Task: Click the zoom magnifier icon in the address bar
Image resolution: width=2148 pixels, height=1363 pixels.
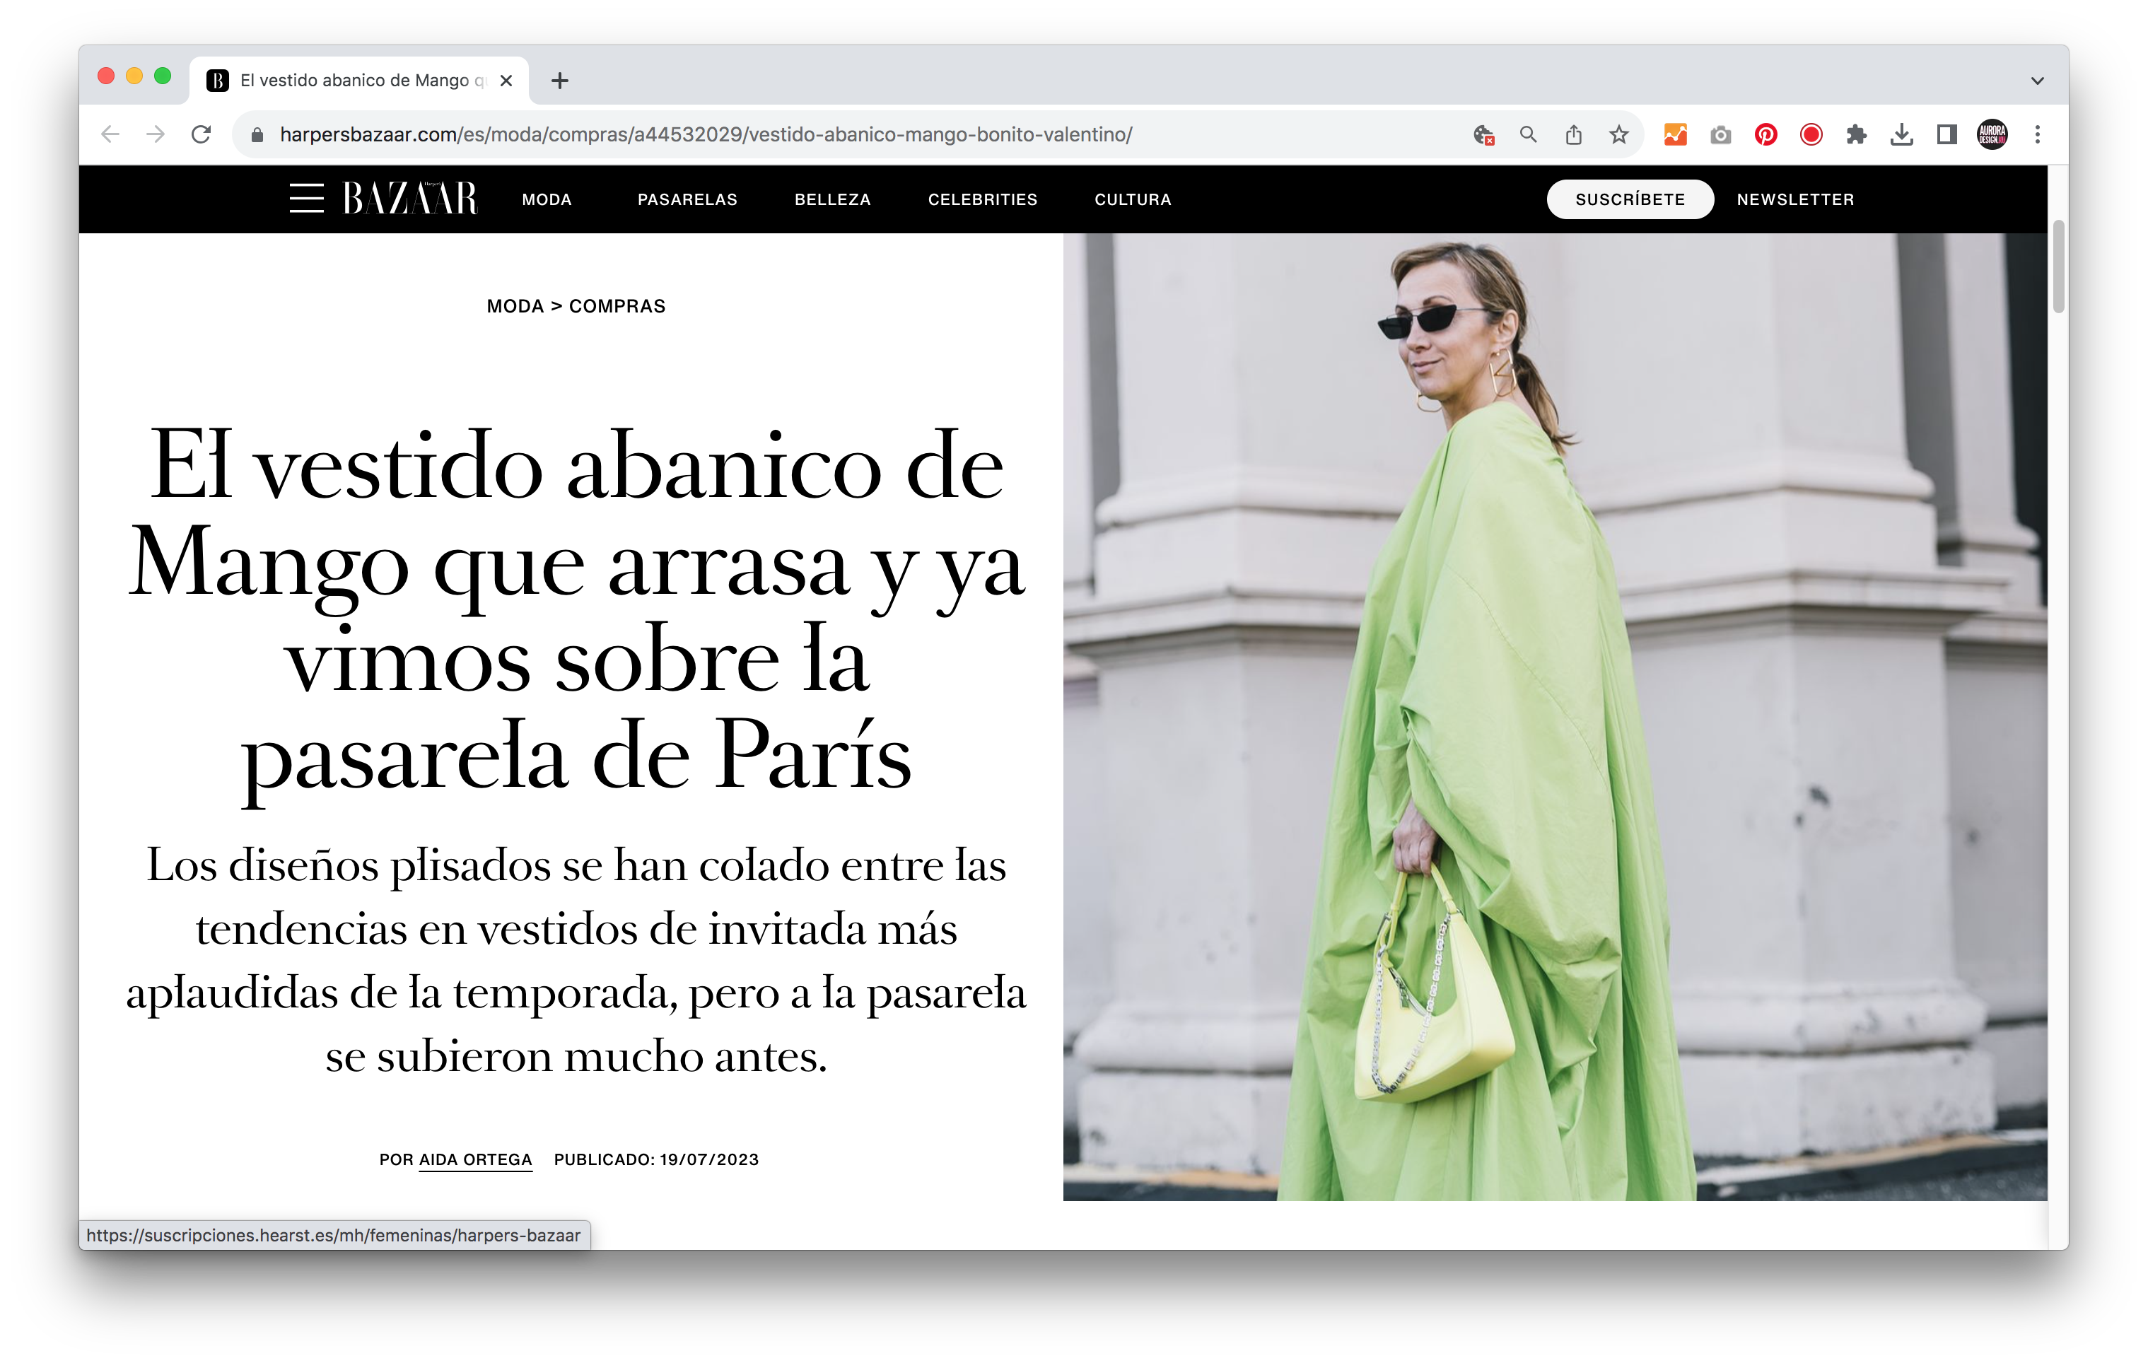Action: pos(1528,135)
